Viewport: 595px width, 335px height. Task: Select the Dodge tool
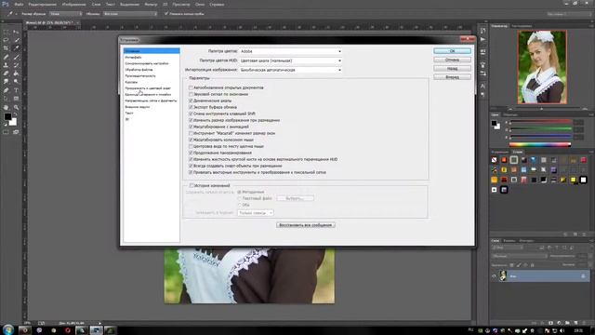(16, 82)
